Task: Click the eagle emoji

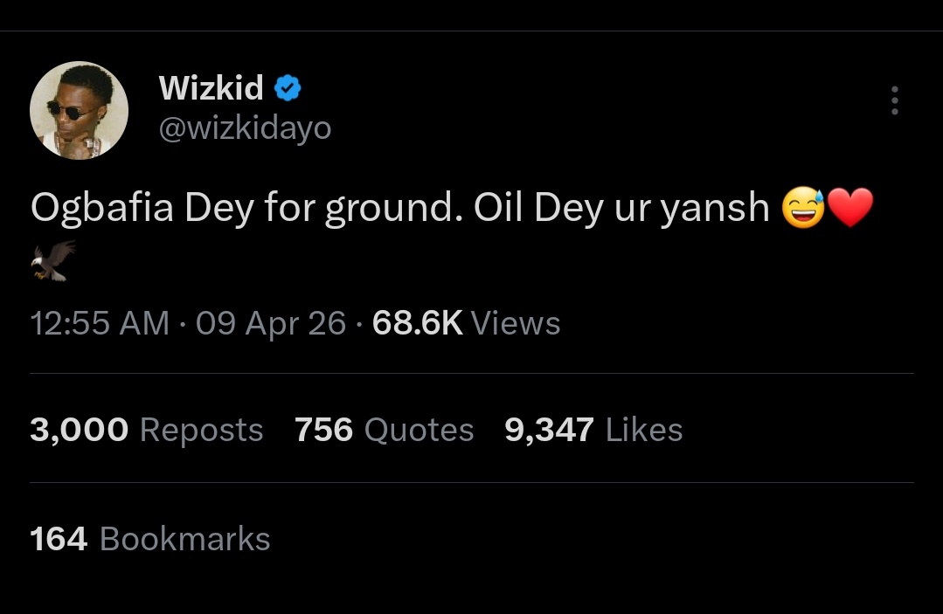Action: pos(52,259)
